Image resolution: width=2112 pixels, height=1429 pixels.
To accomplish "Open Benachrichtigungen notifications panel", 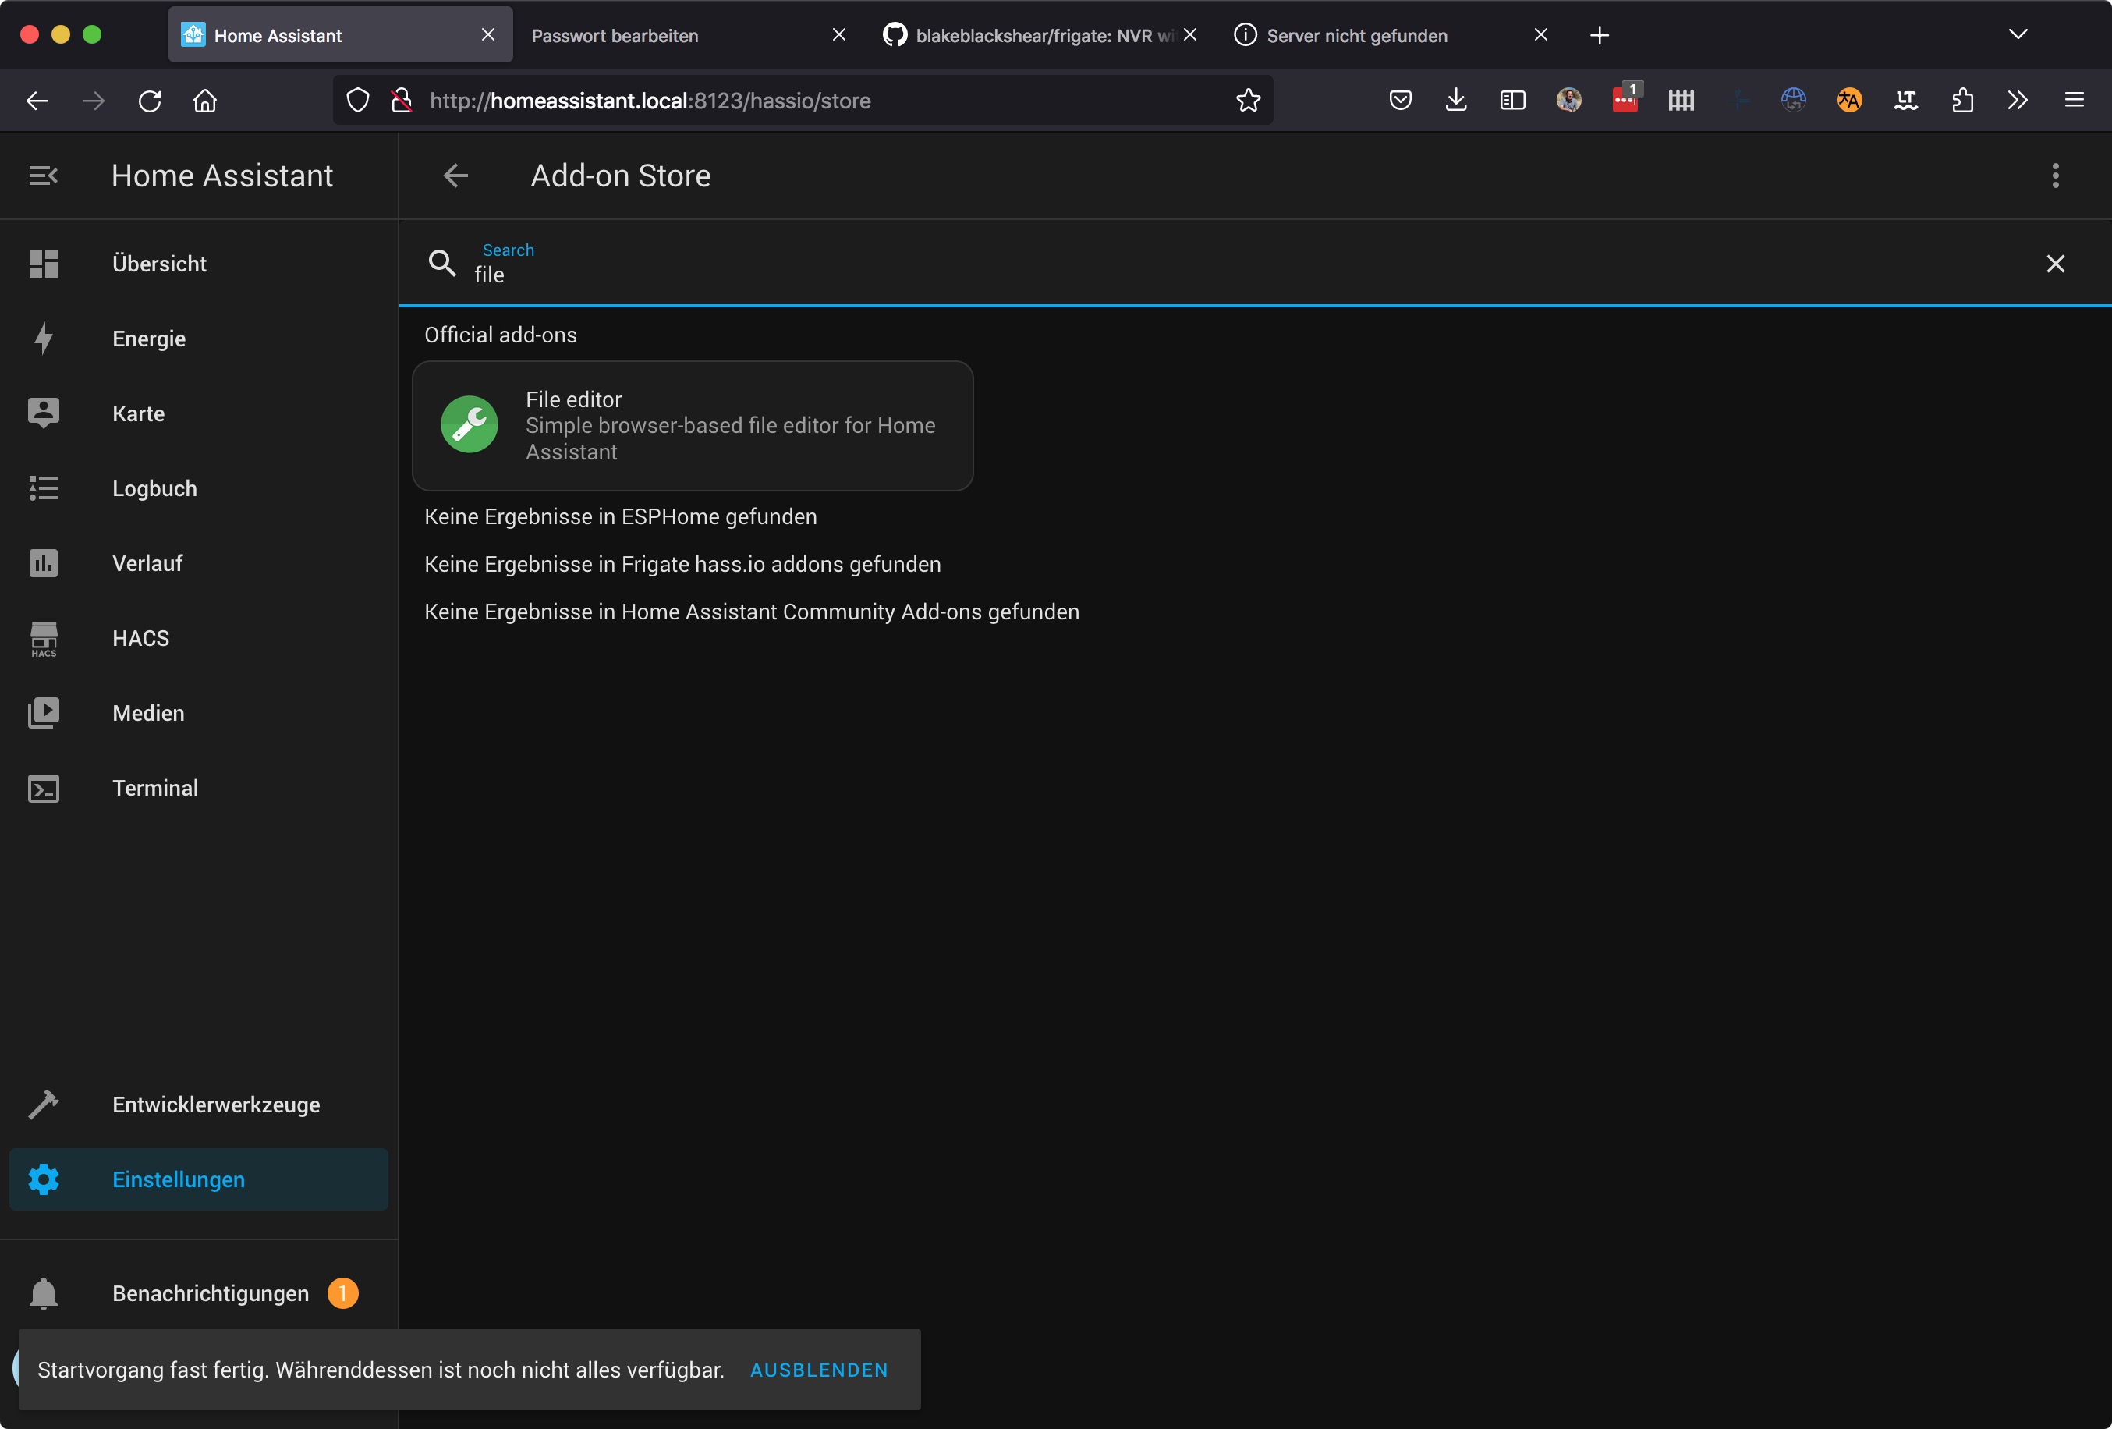I will [x=210, y=1292].
